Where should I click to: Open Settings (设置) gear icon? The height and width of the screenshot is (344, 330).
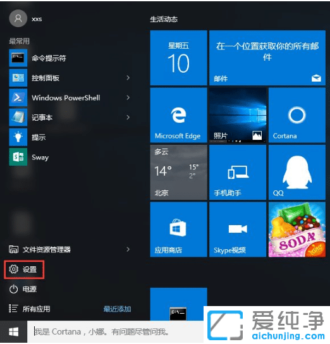(x=14, y=269)
